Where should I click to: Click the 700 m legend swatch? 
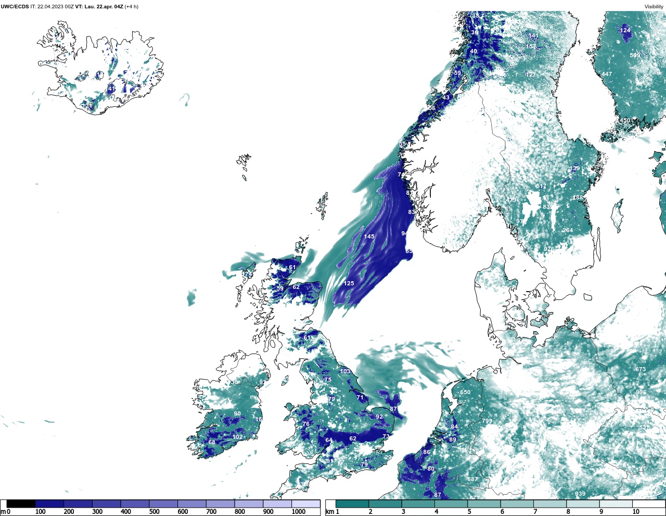[x=221, y=504]
